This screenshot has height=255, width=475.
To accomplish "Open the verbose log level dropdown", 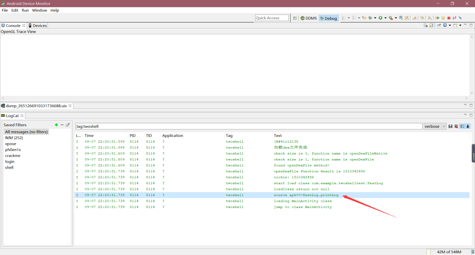I will [435, 126].
